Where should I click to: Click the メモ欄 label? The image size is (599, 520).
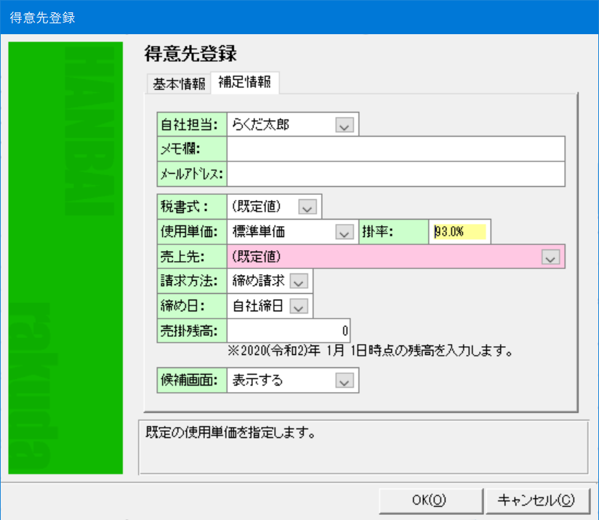pyautogui.click(x=192, y=149)
